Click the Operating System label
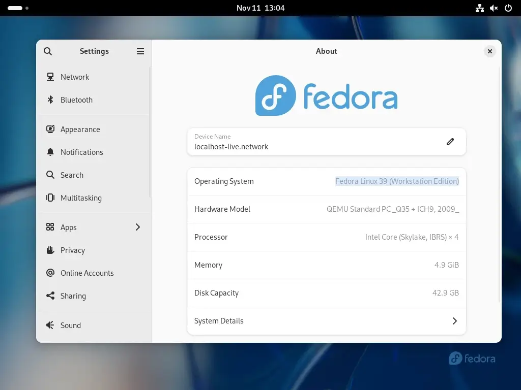Screen dimensions: 521x390 pyautogui.click(x=224, y=181)
